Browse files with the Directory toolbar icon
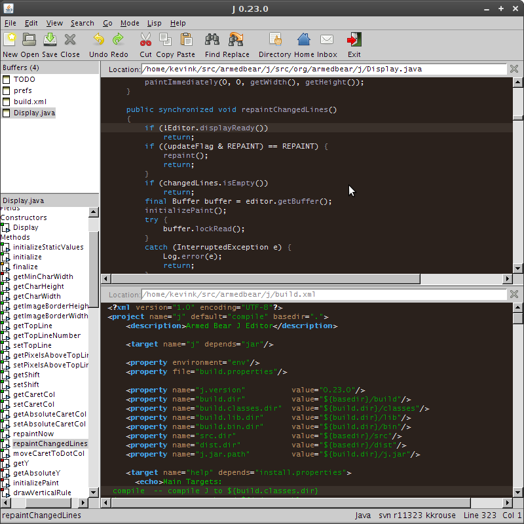 point(274,39)
